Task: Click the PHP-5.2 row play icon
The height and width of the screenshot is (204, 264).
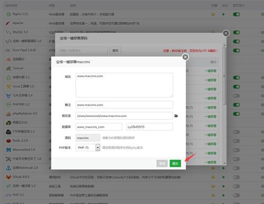Action: [x=223, y=195]
